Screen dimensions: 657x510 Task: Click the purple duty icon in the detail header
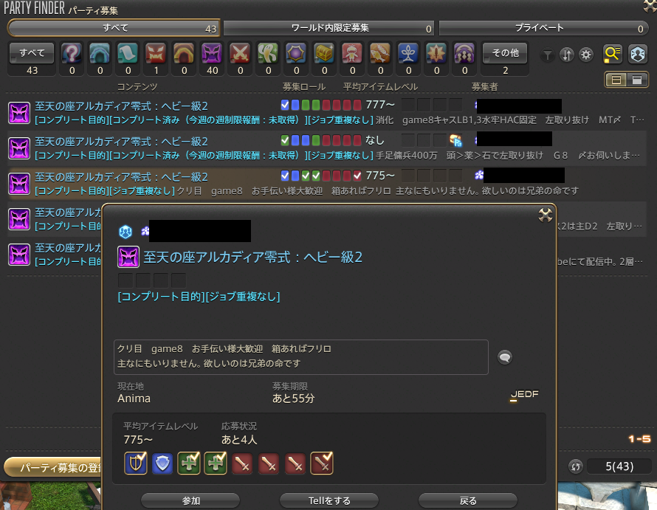[128, 257]
